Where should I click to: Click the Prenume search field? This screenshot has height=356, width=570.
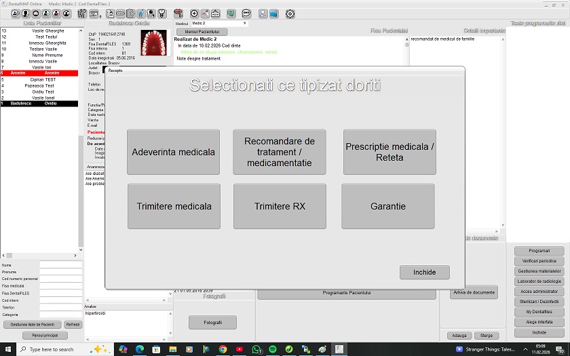tap(60, 272)
